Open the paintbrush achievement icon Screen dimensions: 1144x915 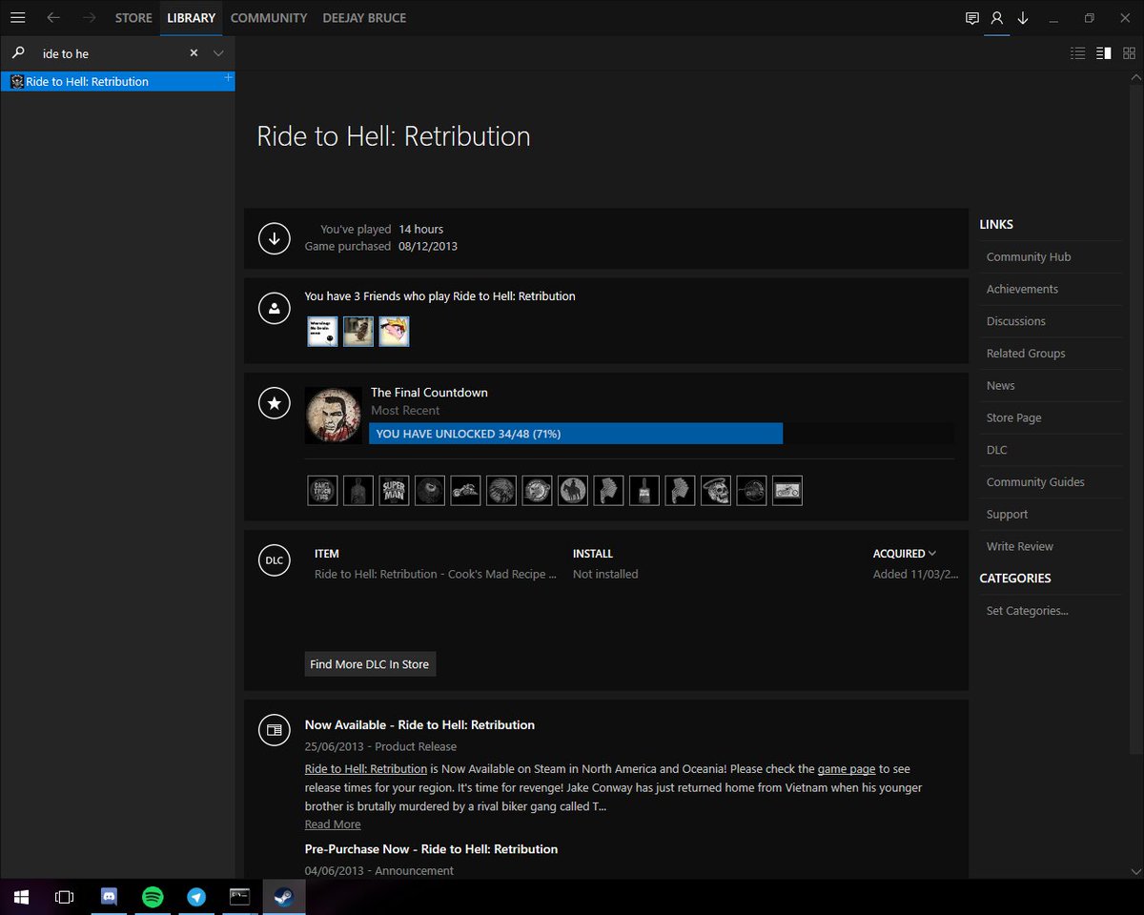644,491
